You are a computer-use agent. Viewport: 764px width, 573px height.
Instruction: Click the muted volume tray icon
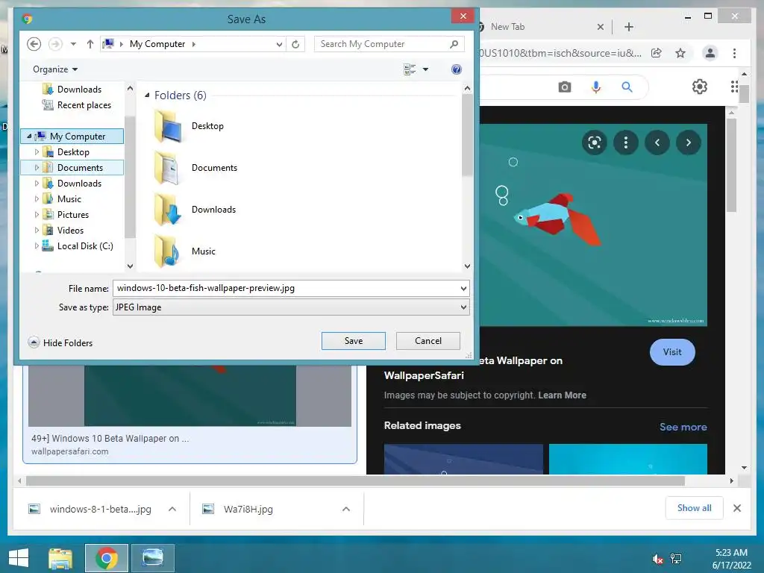(658, 559)
